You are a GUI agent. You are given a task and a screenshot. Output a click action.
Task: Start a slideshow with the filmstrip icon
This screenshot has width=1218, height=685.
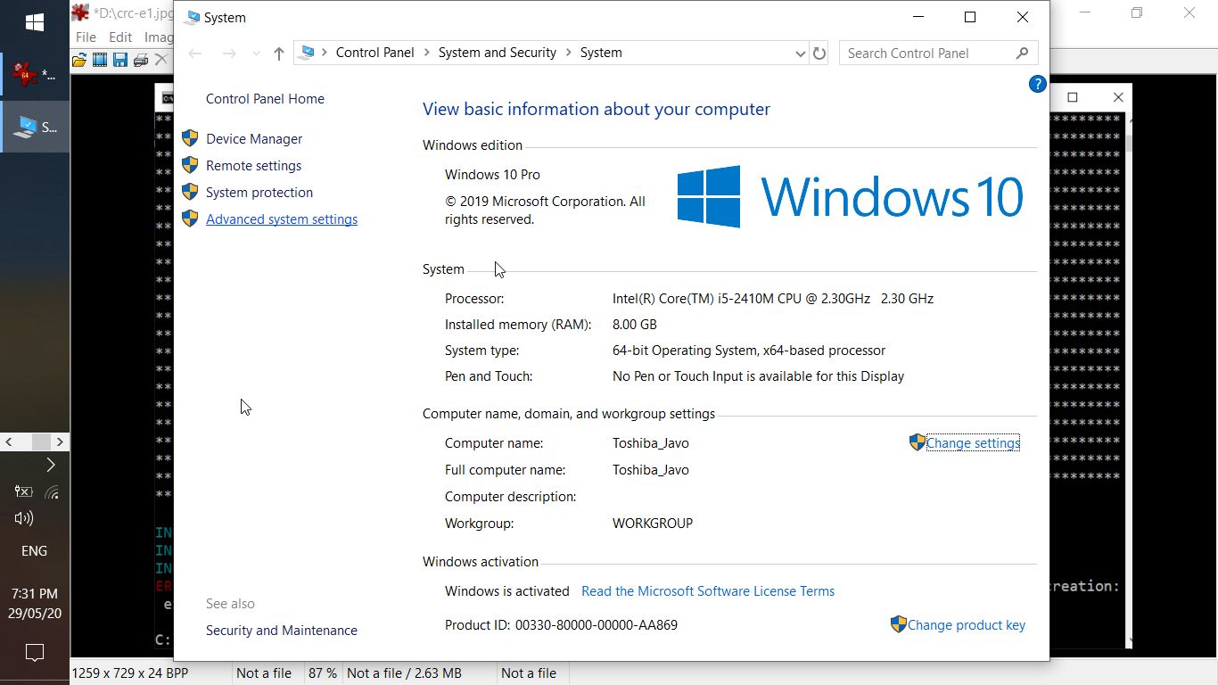(100, 60)
